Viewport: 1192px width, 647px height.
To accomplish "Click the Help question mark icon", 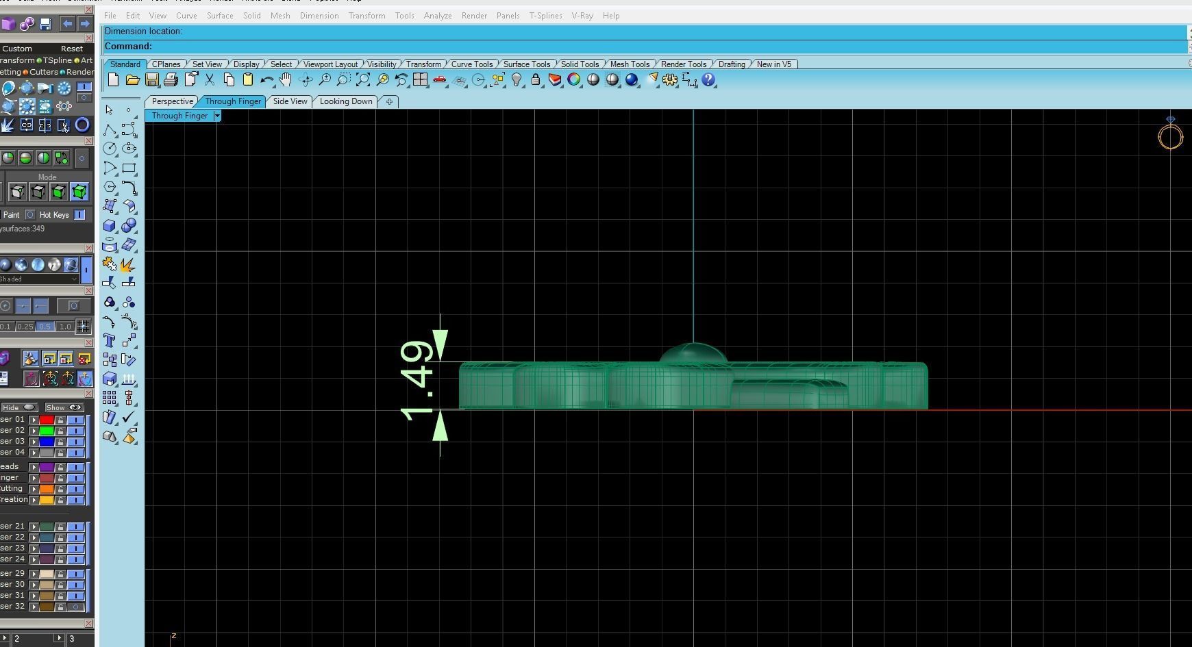I will pyautogui.click(x=708, y=80).
